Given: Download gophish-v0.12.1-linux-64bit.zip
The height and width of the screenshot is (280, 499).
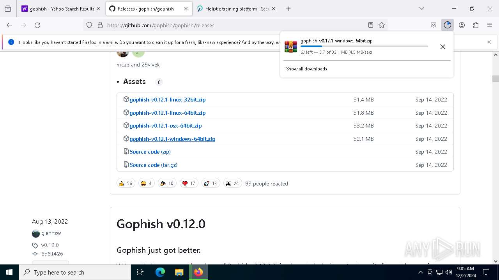Looking at the screenshot, I should pyautogui.click(x=167, y=113).
